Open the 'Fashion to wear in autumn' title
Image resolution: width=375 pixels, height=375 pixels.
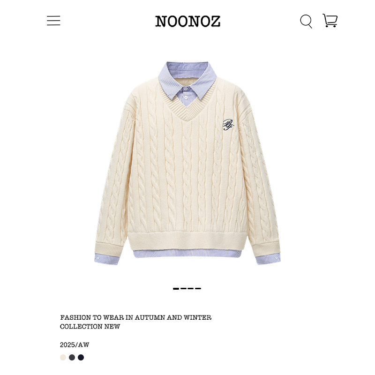coord(136,318)
